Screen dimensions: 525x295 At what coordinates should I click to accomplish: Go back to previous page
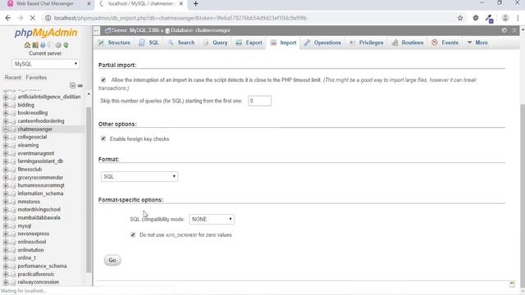coord(8,18)
